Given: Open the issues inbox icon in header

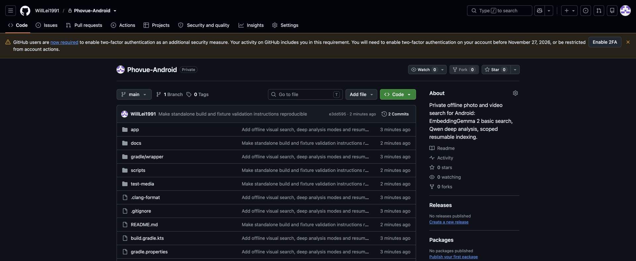Looking at the screenshot, I should click(x=586, y=11).
